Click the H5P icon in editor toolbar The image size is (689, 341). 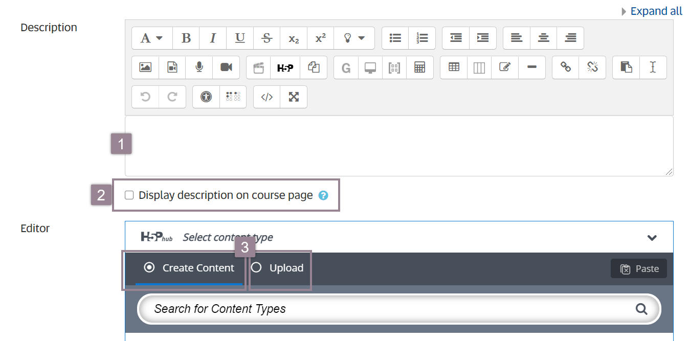(285, 67)
